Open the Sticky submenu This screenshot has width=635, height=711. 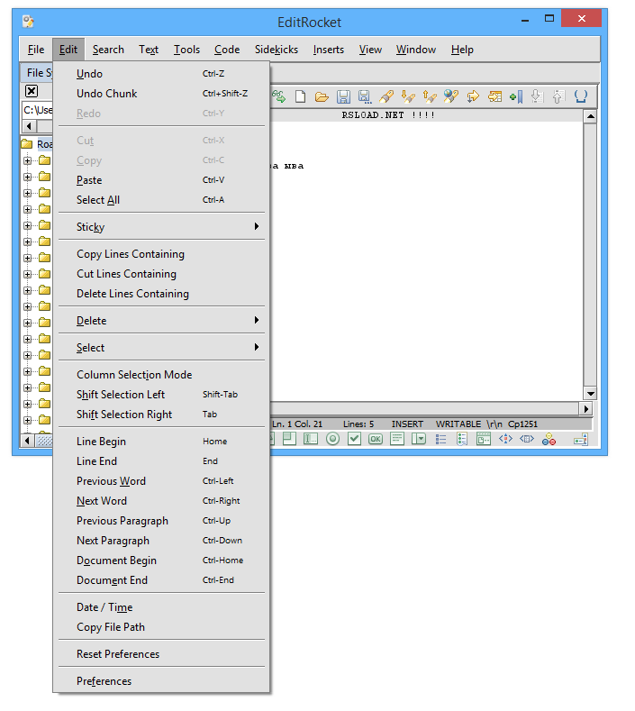(161, 226)
